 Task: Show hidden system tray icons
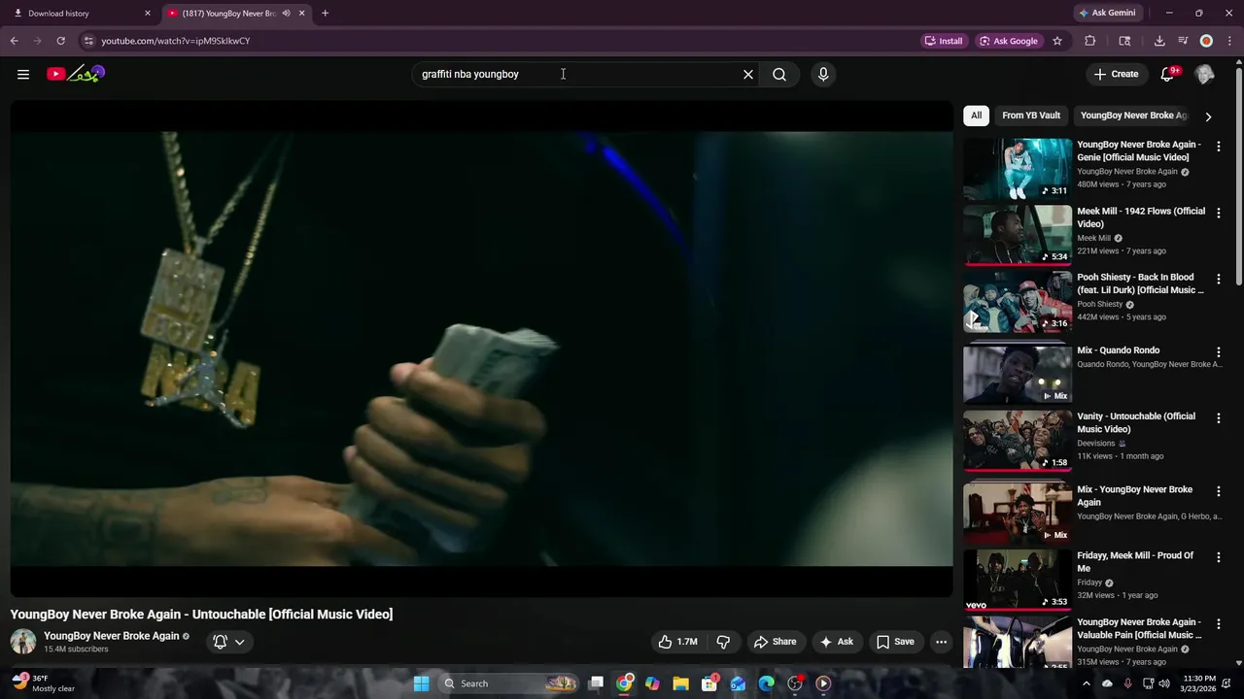tap(1087, 683)
